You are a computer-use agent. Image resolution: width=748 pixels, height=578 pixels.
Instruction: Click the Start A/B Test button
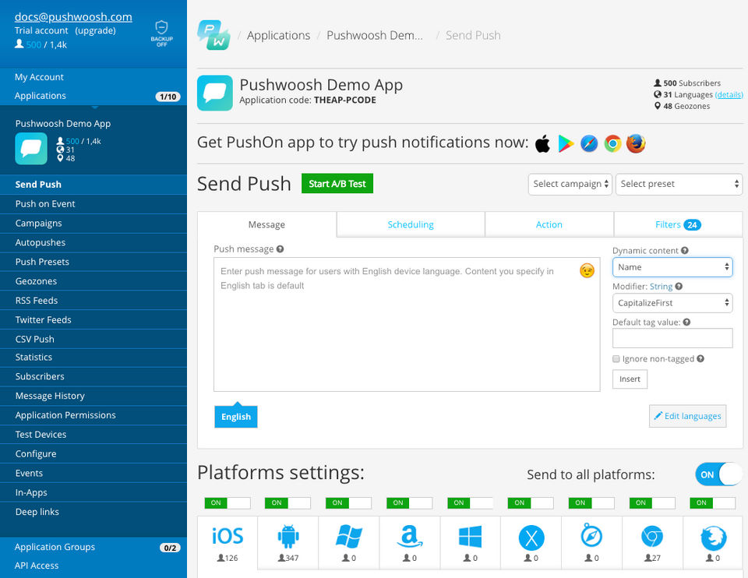tap(337, 184)
